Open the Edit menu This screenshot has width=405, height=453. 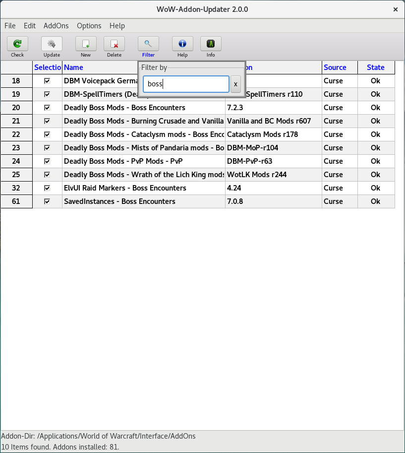click(29, 26)
